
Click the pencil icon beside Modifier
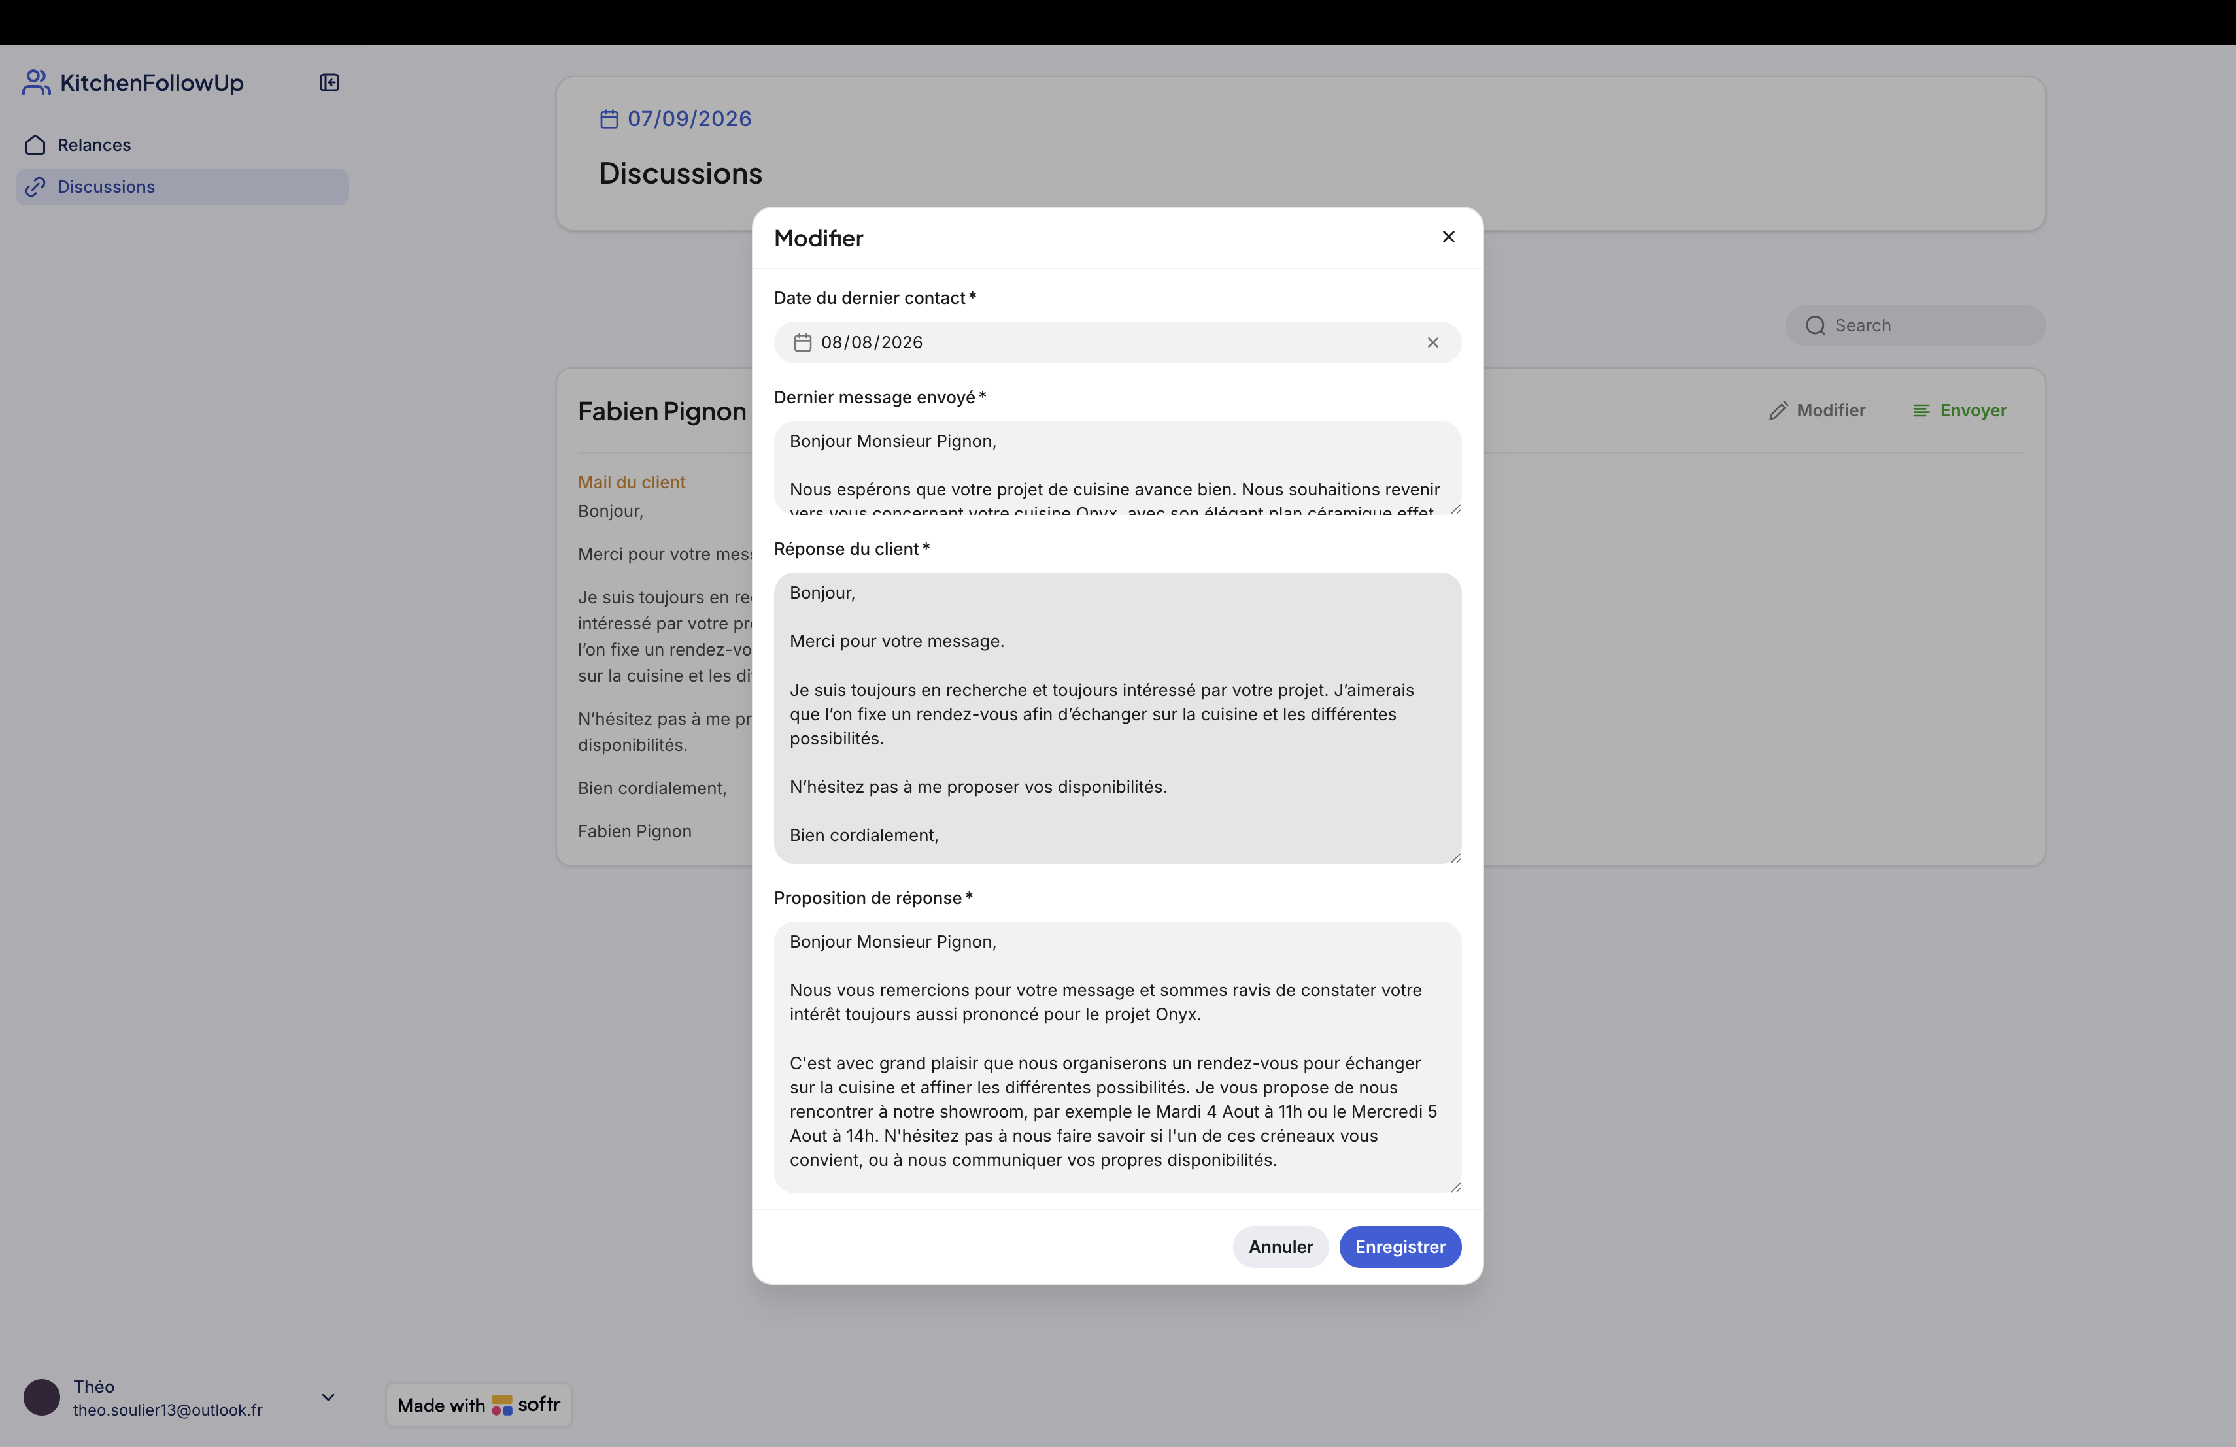[1778, 410]
